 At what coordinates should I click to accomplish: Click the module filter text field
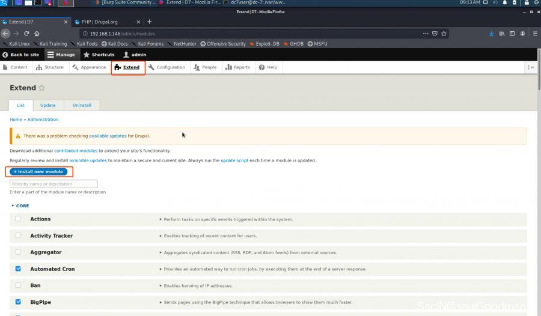coord(53,184)
